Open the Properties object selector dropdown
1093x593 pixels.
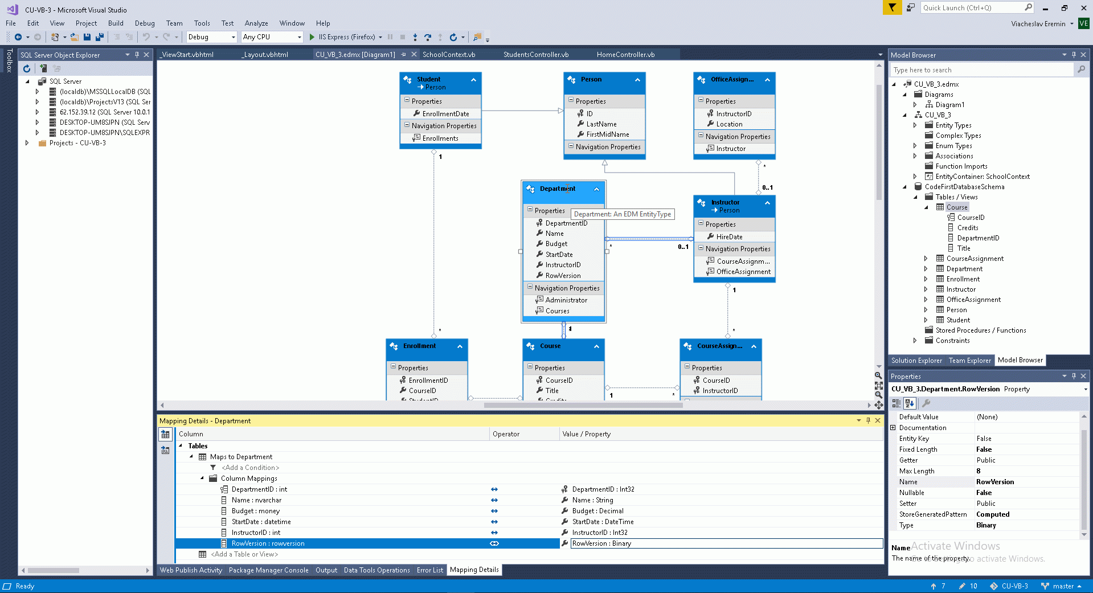coord(1086,389)
